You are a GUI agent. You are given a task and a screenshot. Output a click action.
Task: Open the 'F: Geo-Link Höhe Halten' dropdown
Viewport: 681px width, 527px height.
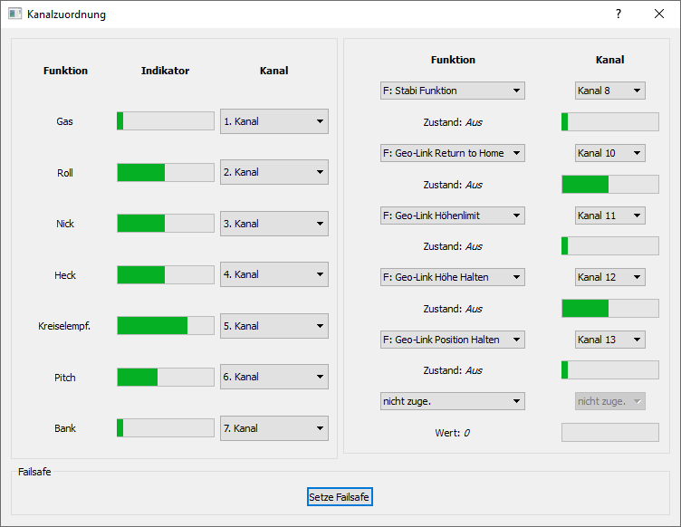tap(452, 277)
